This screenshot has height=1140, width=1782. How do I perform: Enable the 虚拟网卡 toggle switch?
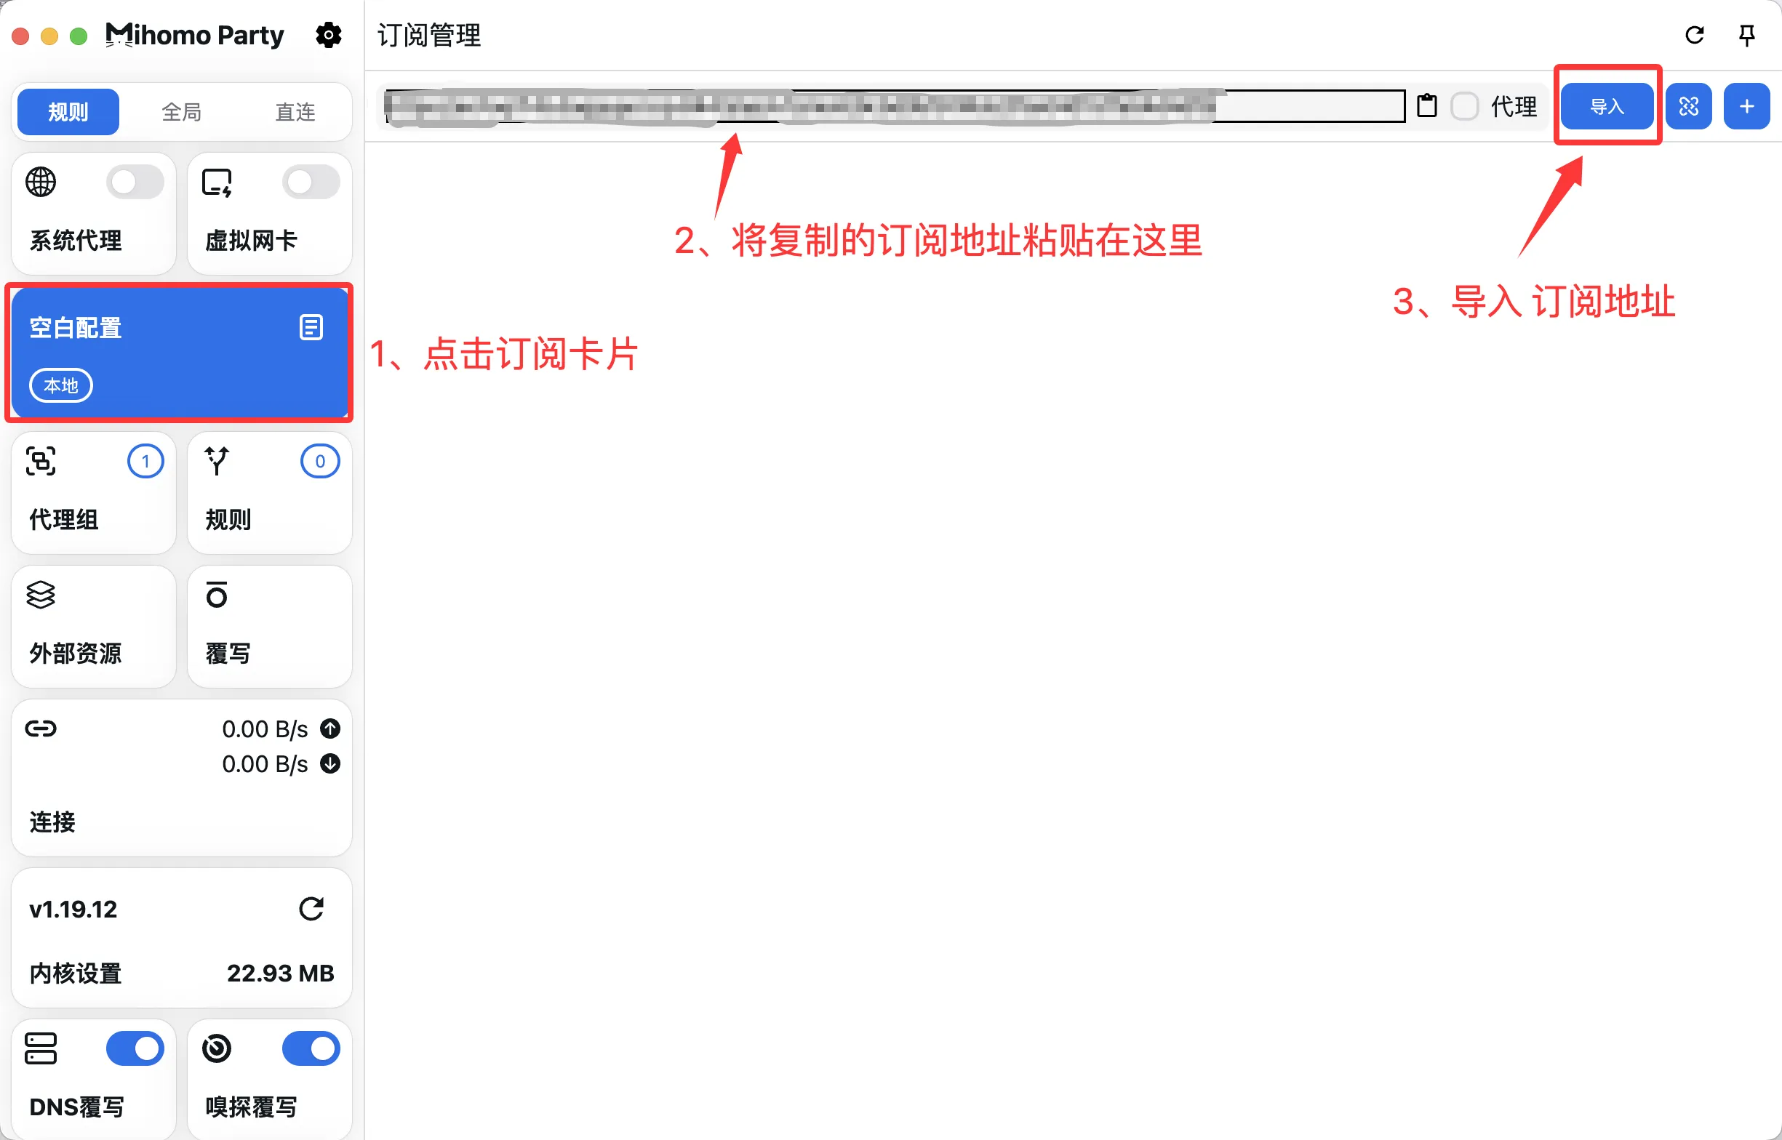point(311,182)
